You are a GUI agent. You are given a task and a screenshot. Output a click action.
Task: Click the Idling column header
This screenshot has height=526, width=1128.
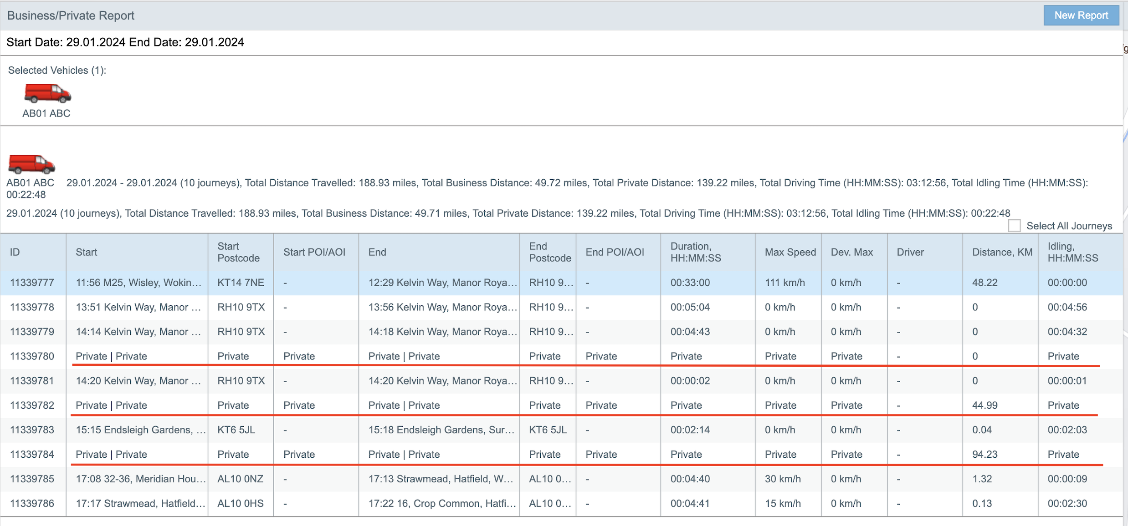1072,252
